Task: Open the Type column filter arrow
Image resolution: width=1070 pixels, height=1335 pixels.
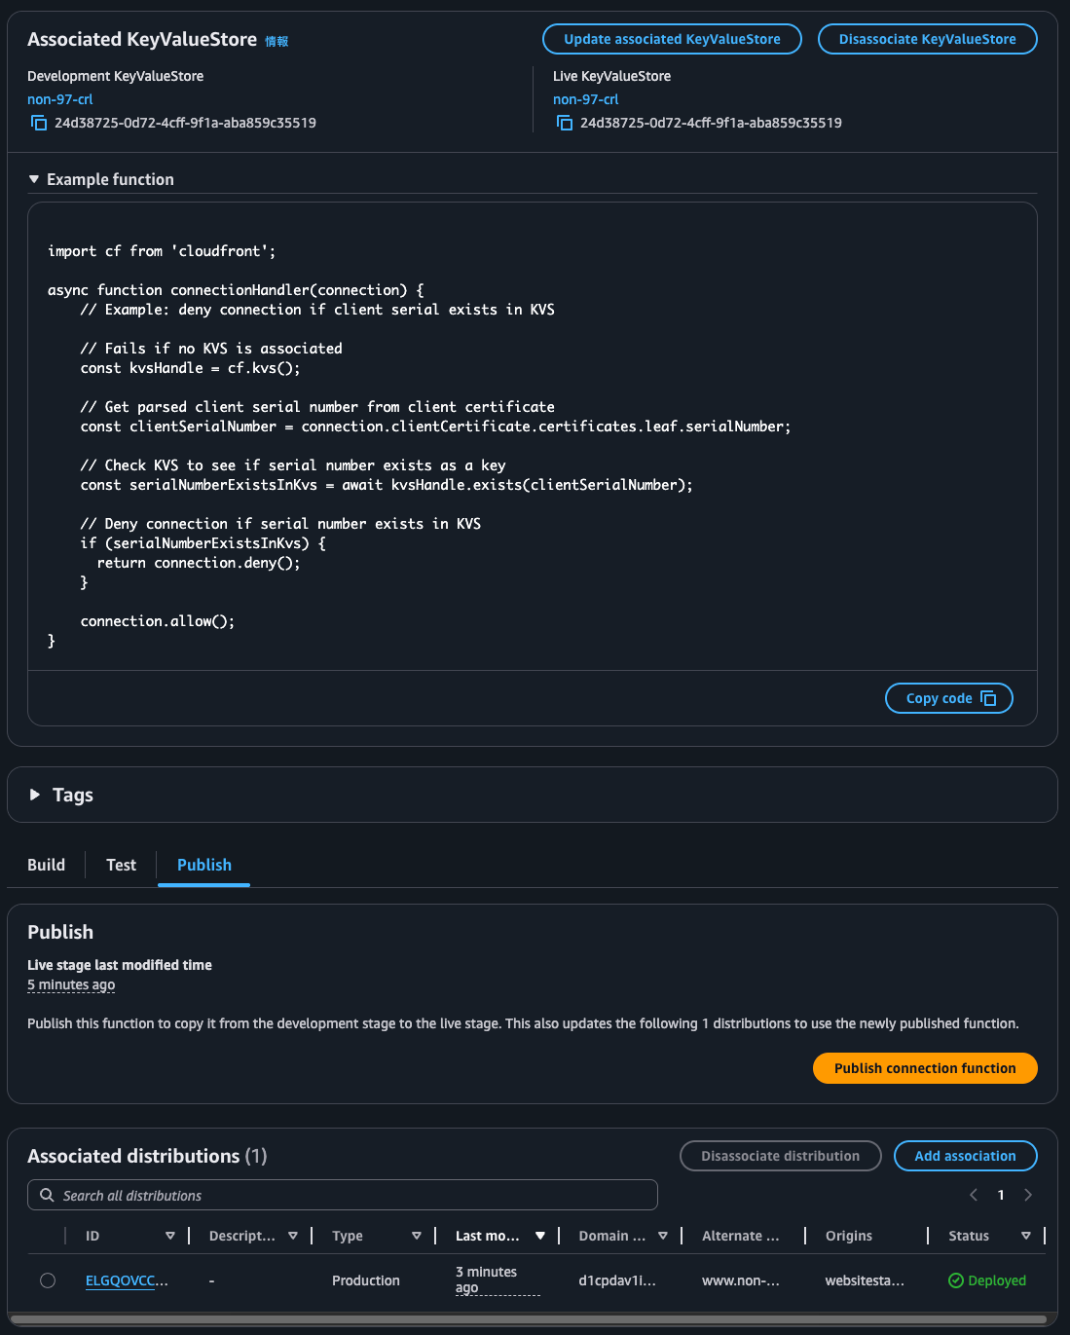Action: coord(417,1236)
